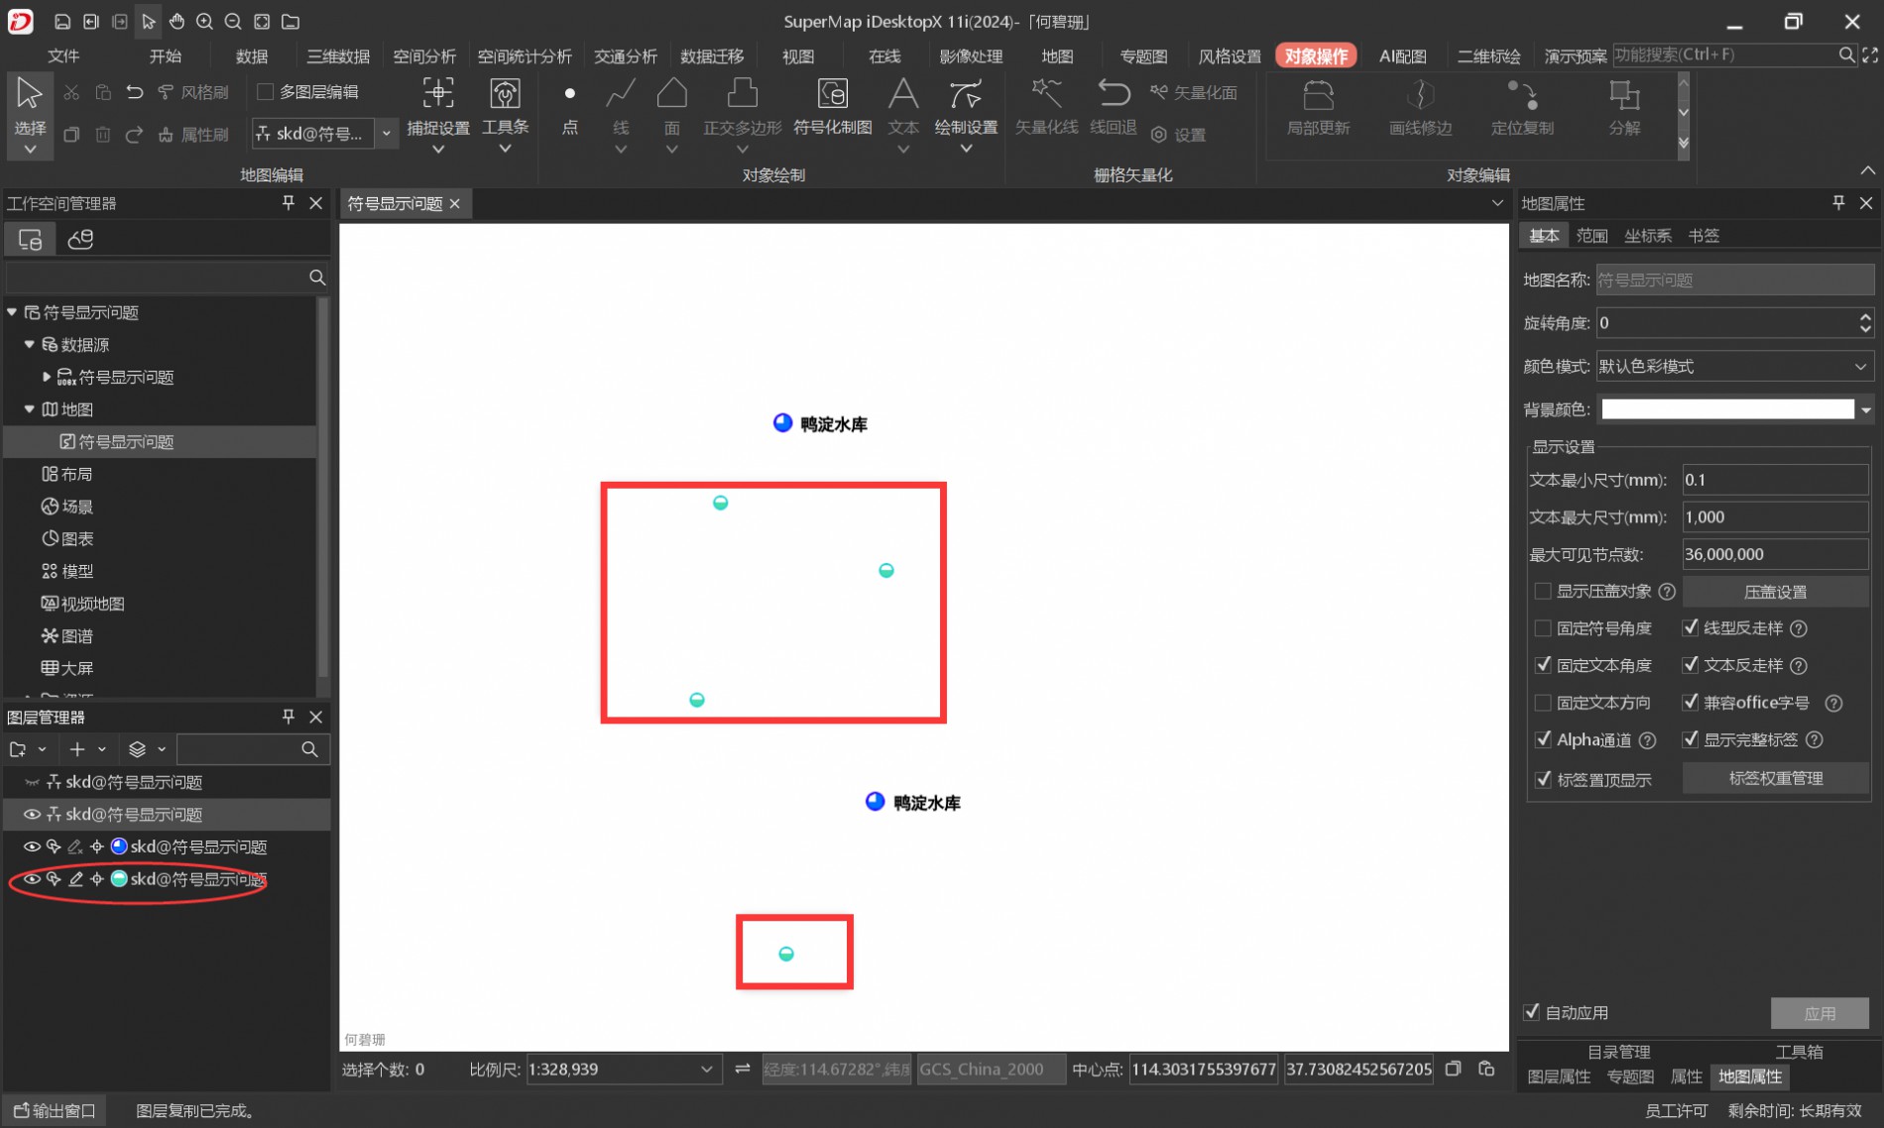
Task: Toggle show overlapped objects checkbox
Action: tap(1543, 591)
